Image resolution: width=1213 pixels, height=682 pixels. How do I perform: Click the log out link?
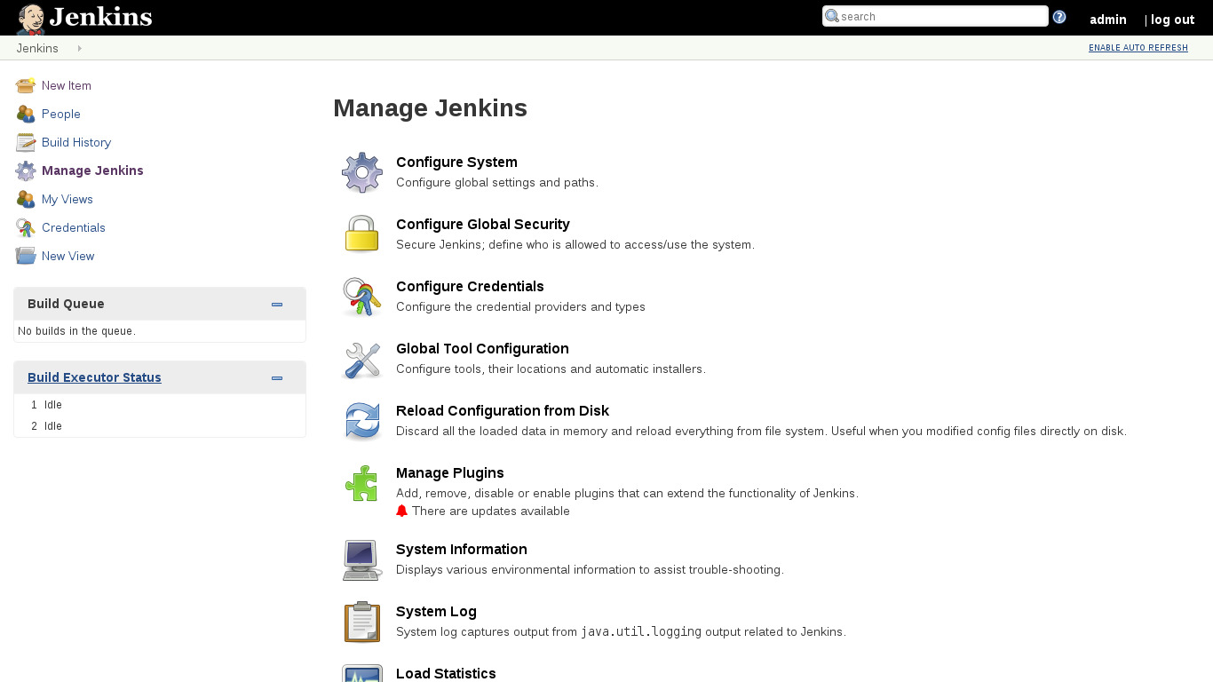[1172, 20]
